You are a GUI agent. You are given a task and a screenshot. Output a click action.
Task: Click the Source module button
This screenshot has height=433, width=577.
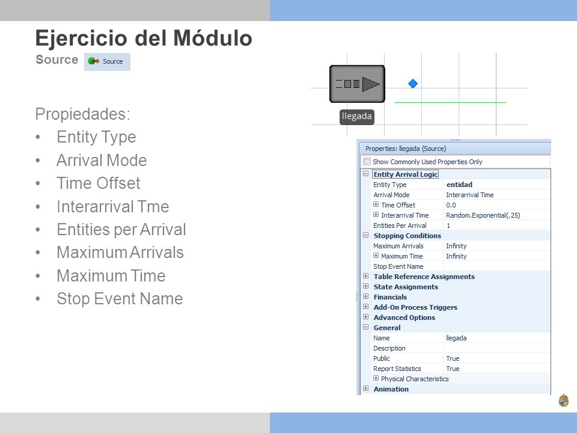coord(107,61)
